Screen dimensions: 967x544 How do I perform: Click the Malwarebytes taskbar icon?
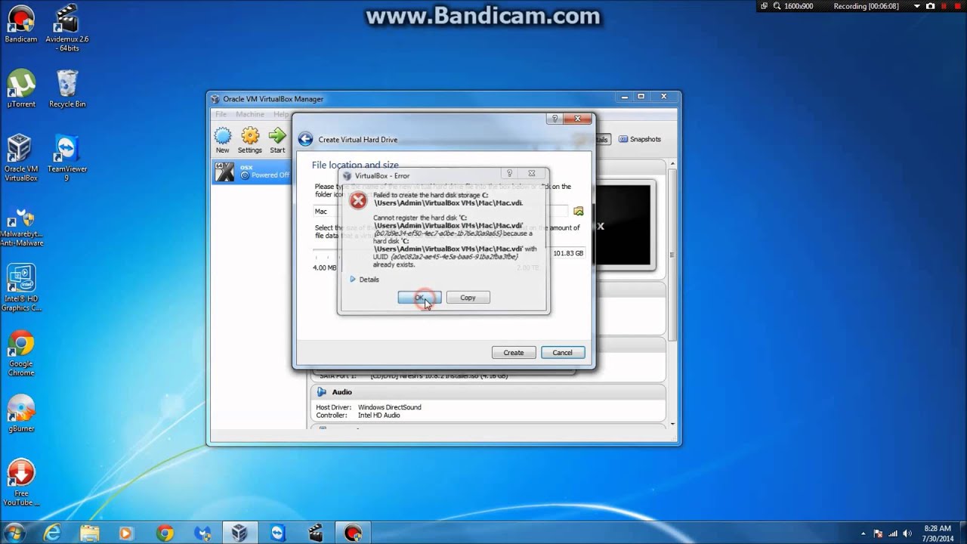202,533
